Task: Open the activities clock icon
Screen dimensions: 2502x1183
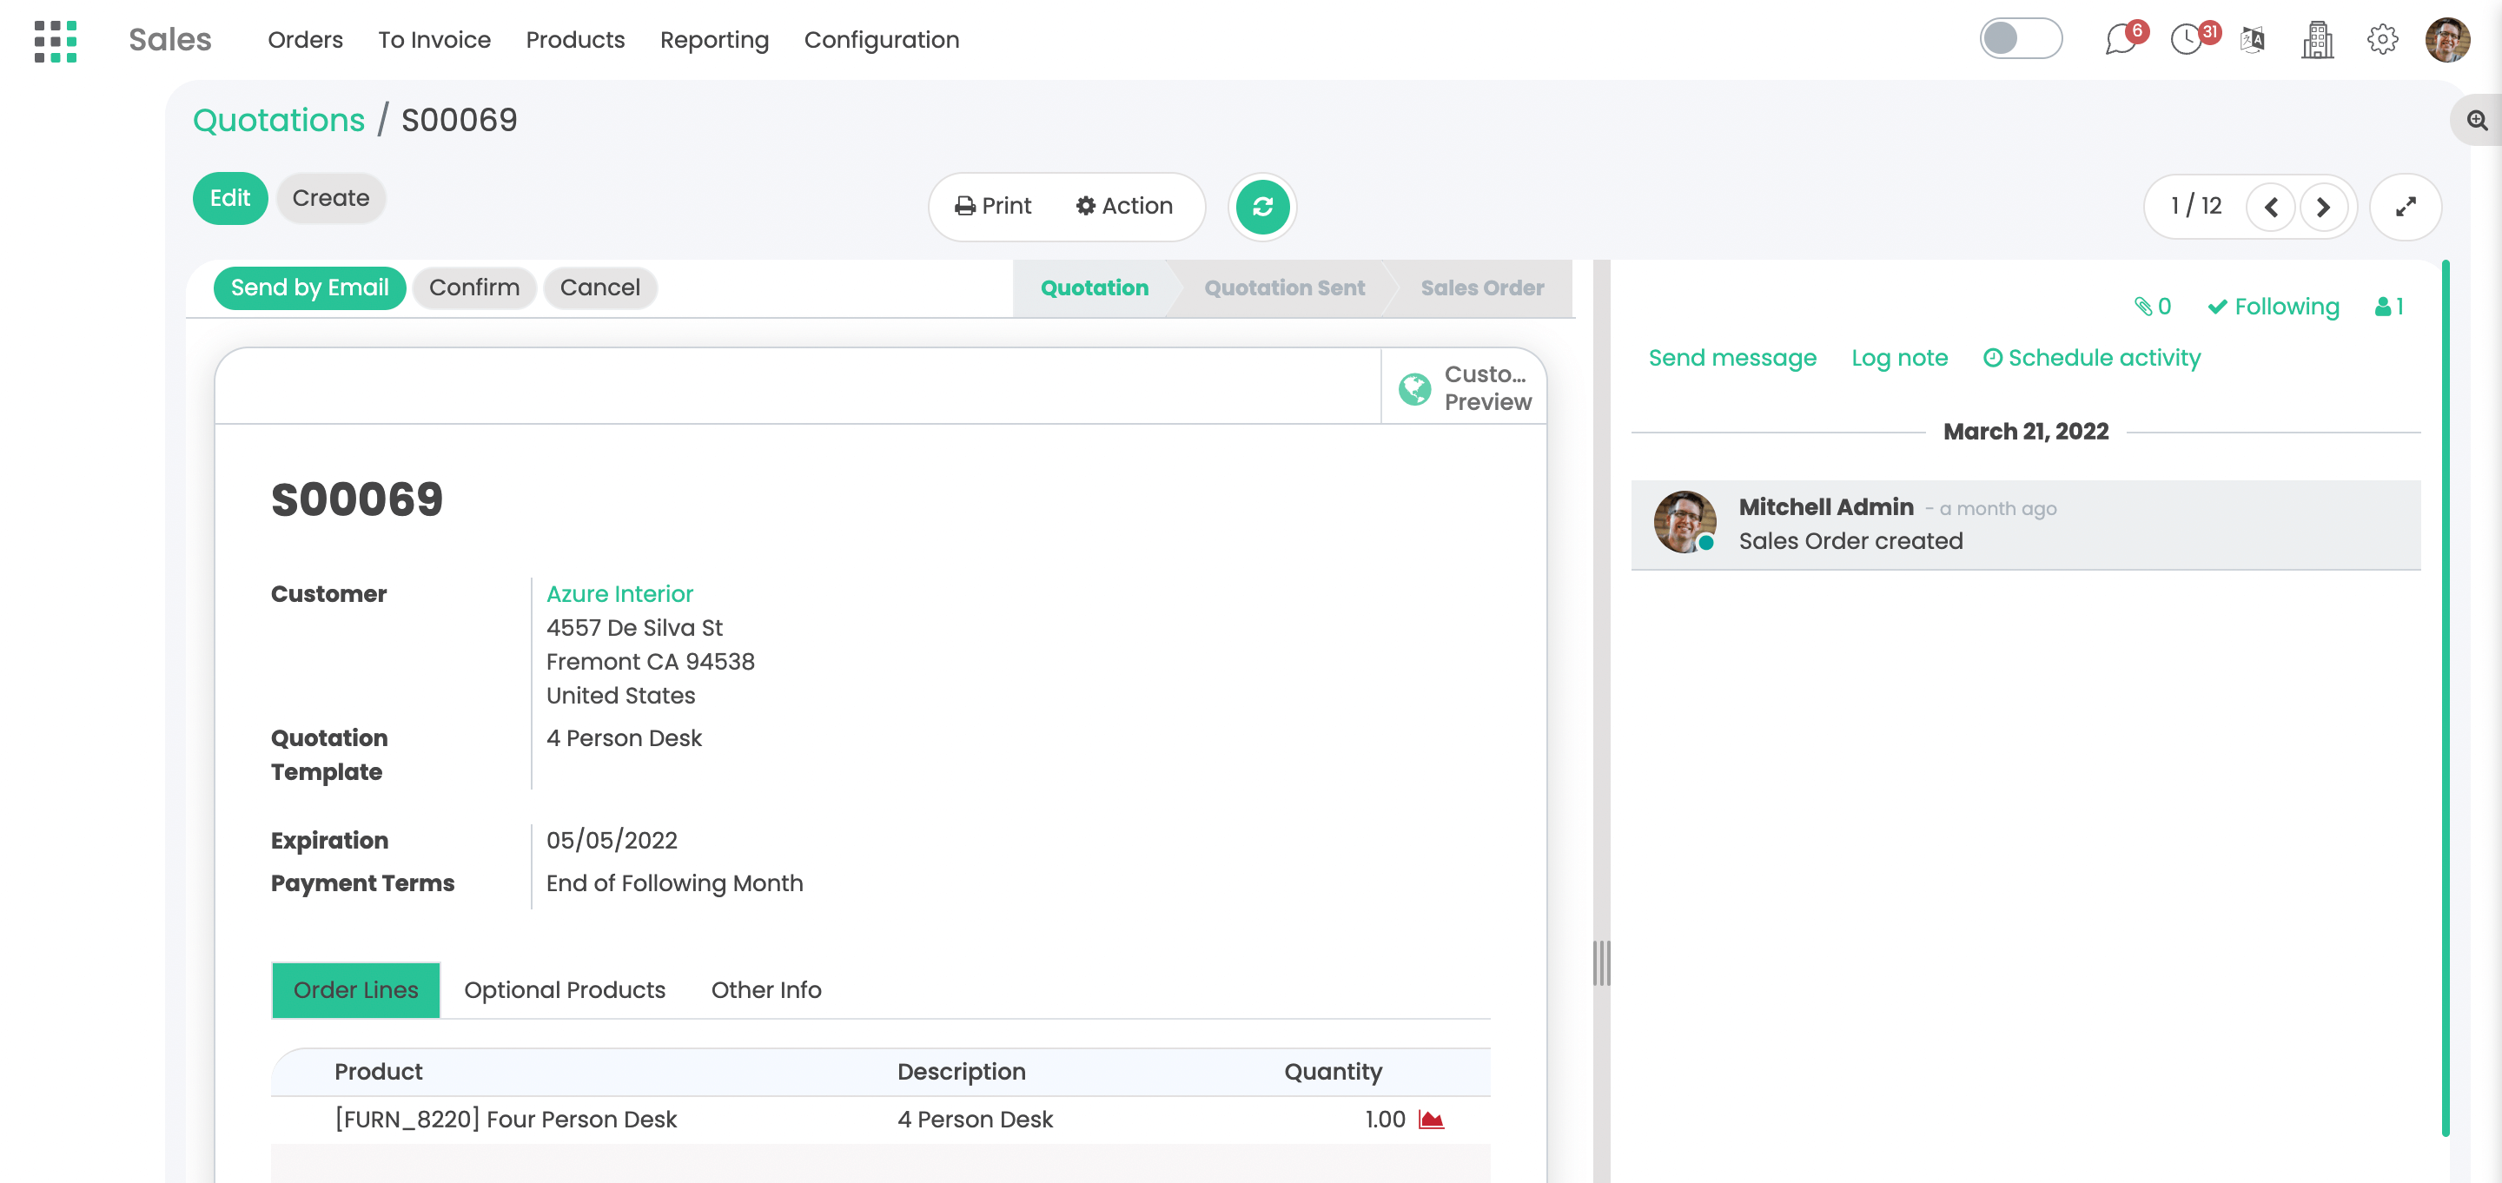Action: point(2187,41)
